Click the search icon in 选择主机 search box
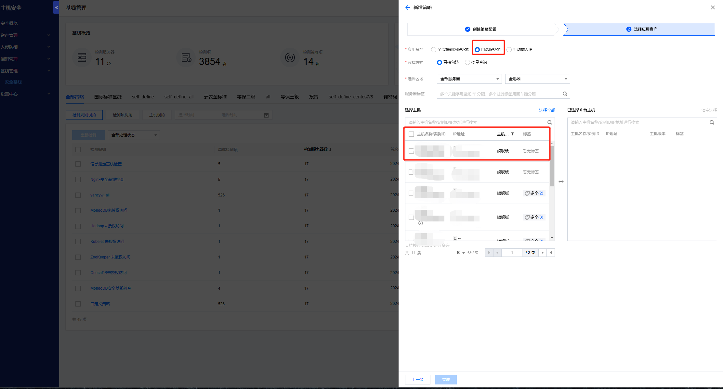The image size is (723, 389). [x=549, y=122]
